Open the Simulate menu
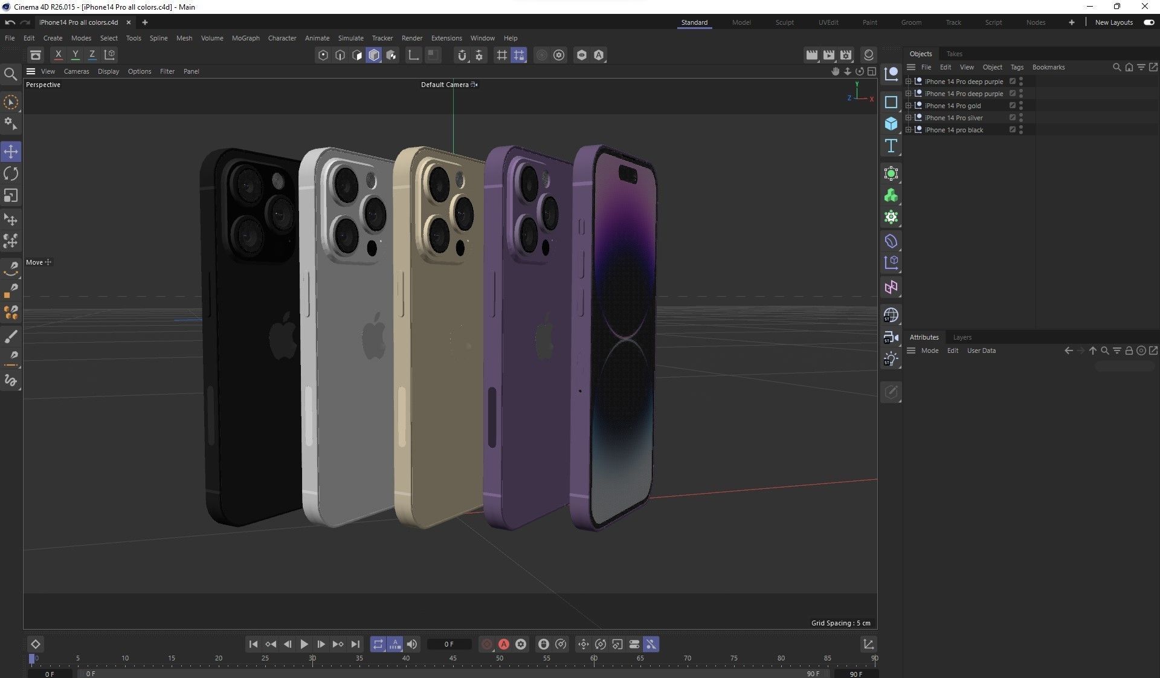The width and height of the screenshot is (1160, 678). (x=350, y=38)
